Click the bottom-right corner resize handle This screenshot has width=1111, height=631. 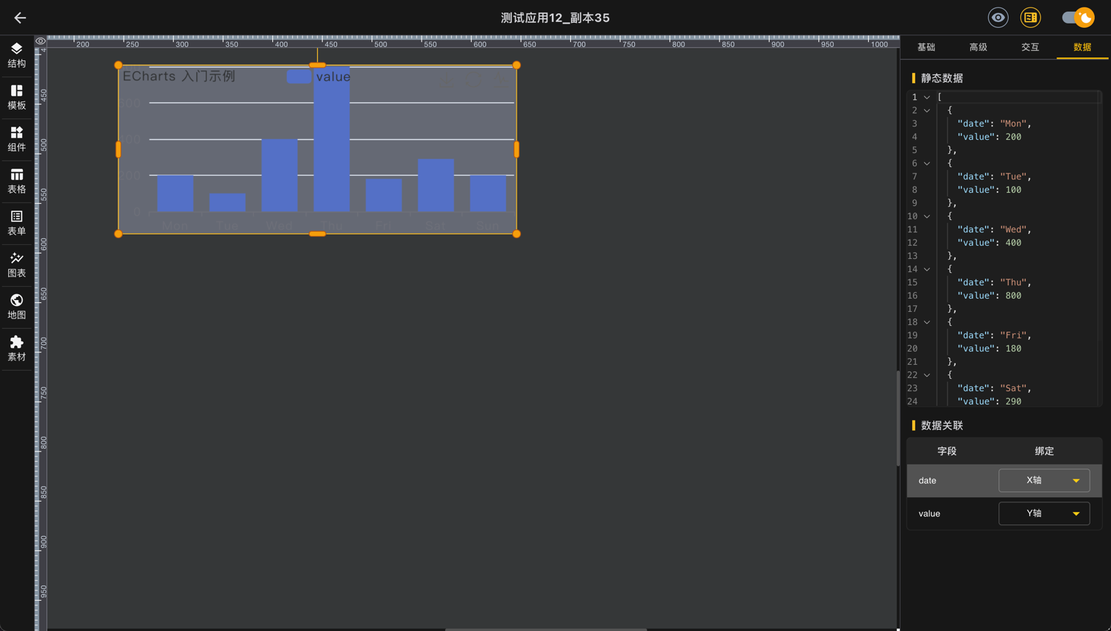click(x=517, y=234)
